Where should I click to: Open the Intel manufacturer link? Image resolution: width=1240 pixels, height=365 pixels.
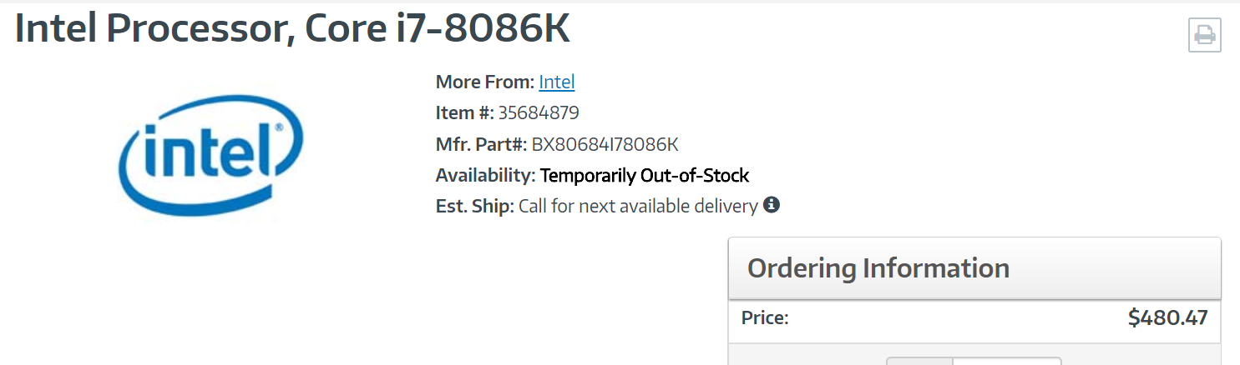(557, 82)
